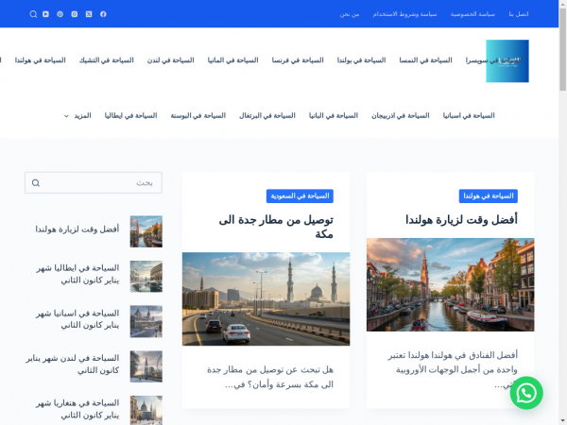The width and height of the screenshot is (567, 425).
Task: Click the السياحة في السعودية category tag
Action: [x=300, y=195]
